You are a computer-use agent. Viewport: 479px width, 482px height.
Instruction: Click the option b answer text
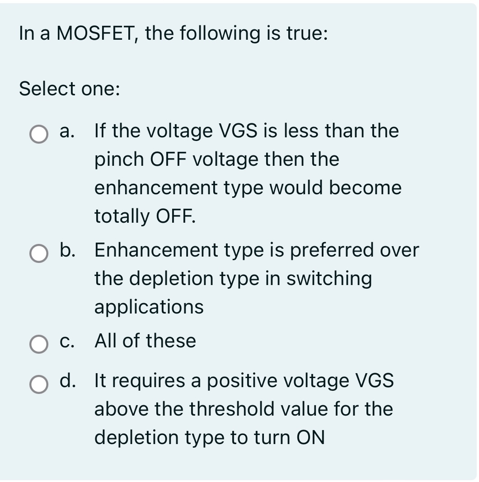tap(256, 278)
